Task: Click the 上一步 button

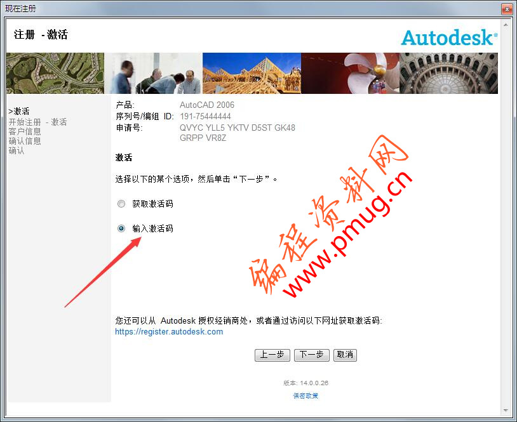Action: pos(272,355)
